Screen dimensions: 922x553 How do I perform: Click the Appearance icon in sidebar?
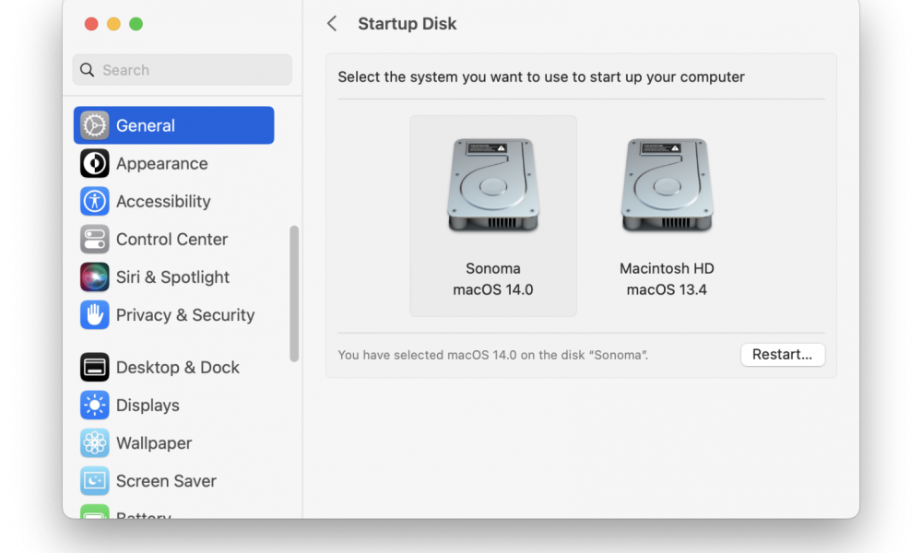(x=94, y=163)
